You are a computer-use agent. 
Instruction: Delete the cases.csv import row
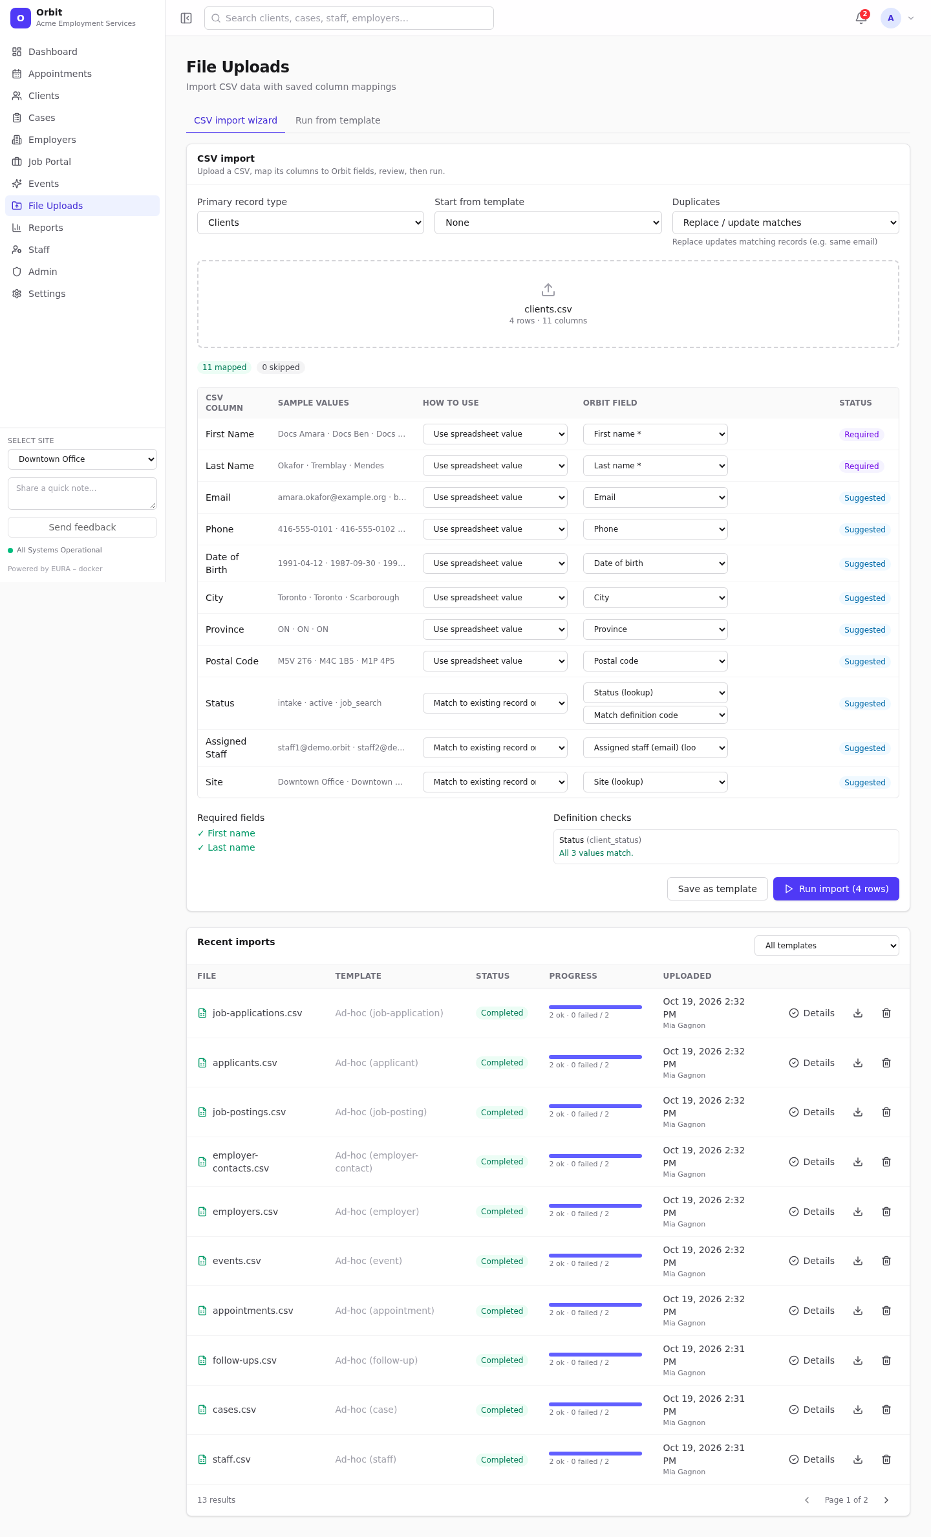pos(886,1410)
